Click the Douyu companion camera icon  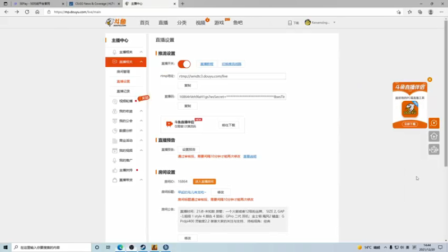coord(169,124)
